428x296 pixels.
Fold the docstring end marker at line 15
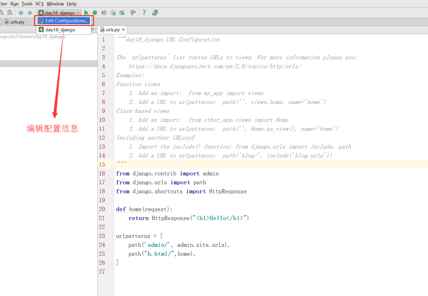[x=114, y=165]
